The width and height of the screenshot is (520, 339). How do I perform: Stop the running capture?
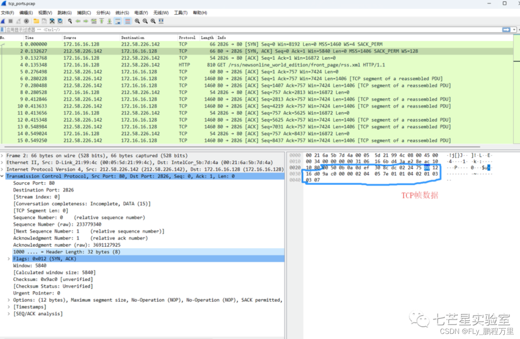click(x=11, y=21)
